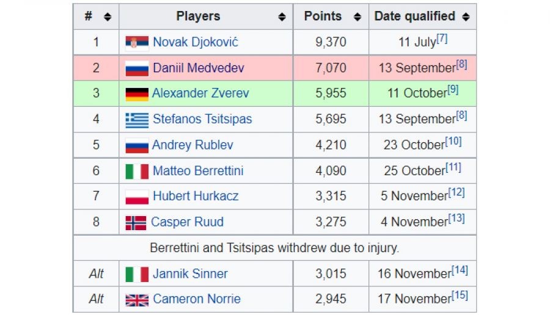Click the British flag next to Norrie
This screenshot has width=550, height=315.
point(137,300)
